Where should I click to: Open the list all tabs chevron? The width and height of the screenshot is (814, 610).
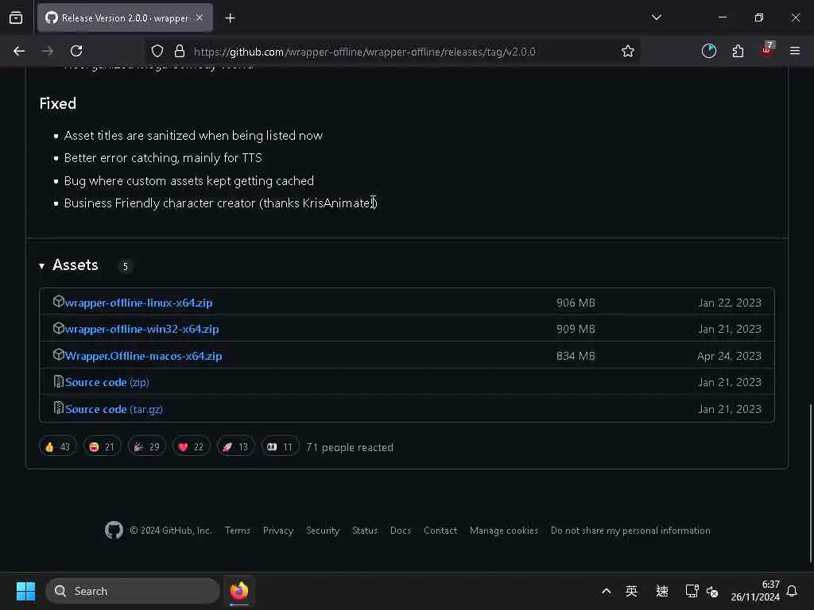(656, 17)
